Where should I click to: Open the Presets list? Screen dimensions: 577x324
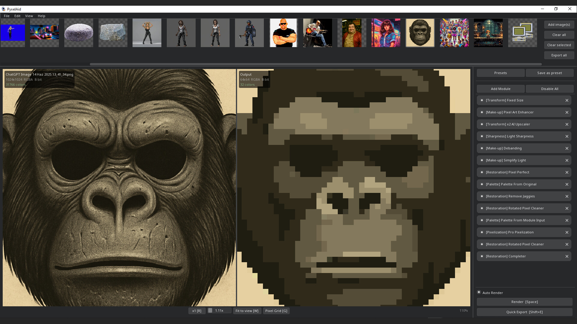click(501, 73)
